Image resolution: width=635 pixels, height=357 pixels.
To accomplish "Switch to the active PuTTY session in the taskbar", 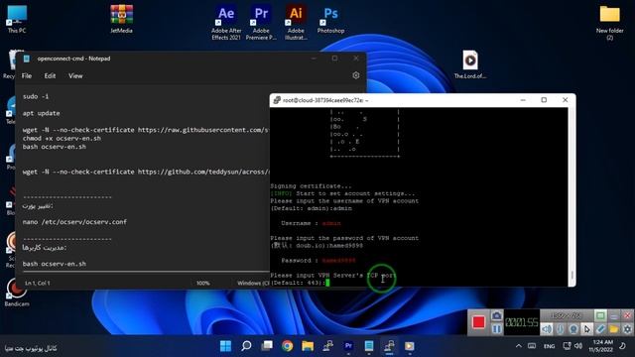I will click(389, 346).
